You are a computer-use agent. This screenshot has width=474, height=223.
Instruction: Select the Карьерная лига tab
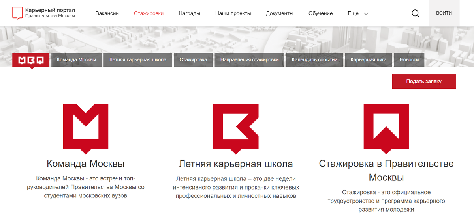coord(369,60)
